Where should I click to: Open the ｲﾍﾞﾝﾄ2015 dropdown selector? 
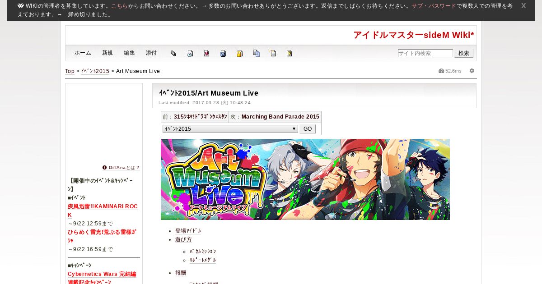pyautogui.click(x=230, y=129)
